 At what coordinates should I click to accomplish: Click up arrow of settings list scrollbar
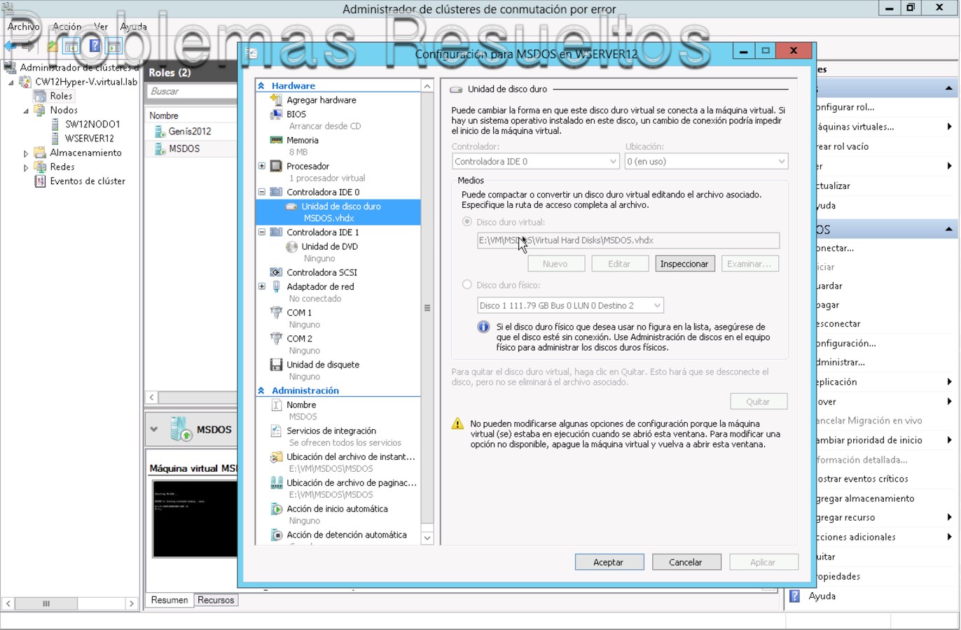[x=427, y=86]
